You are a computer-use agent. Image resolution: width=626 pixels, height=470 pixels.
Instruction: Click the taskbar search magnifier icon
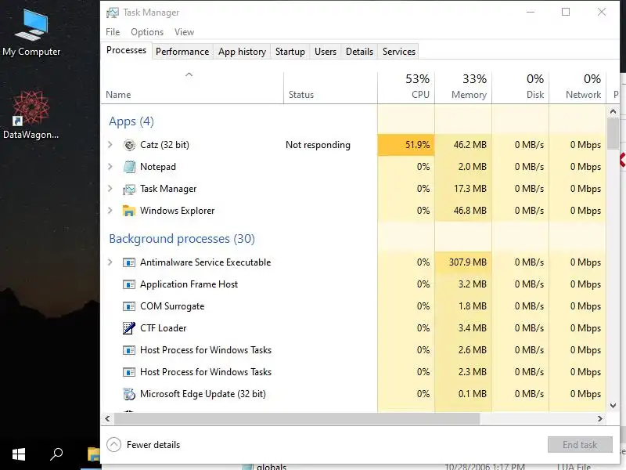click(x=56, y=454)
